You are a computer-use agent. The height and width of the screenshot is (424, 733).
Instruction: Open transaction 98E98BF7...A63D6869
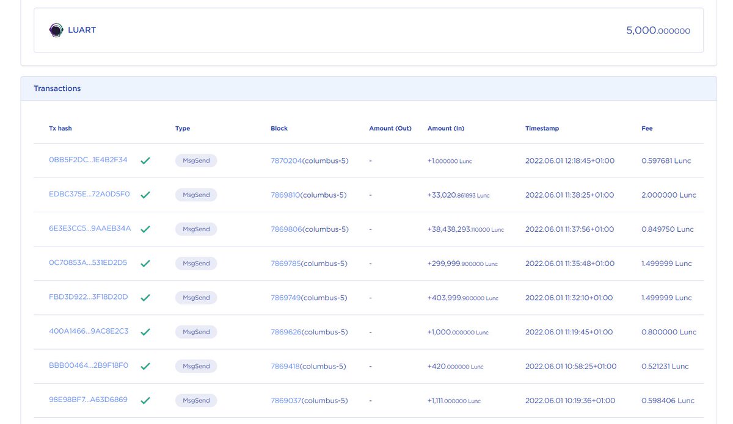tap(88, 400)
